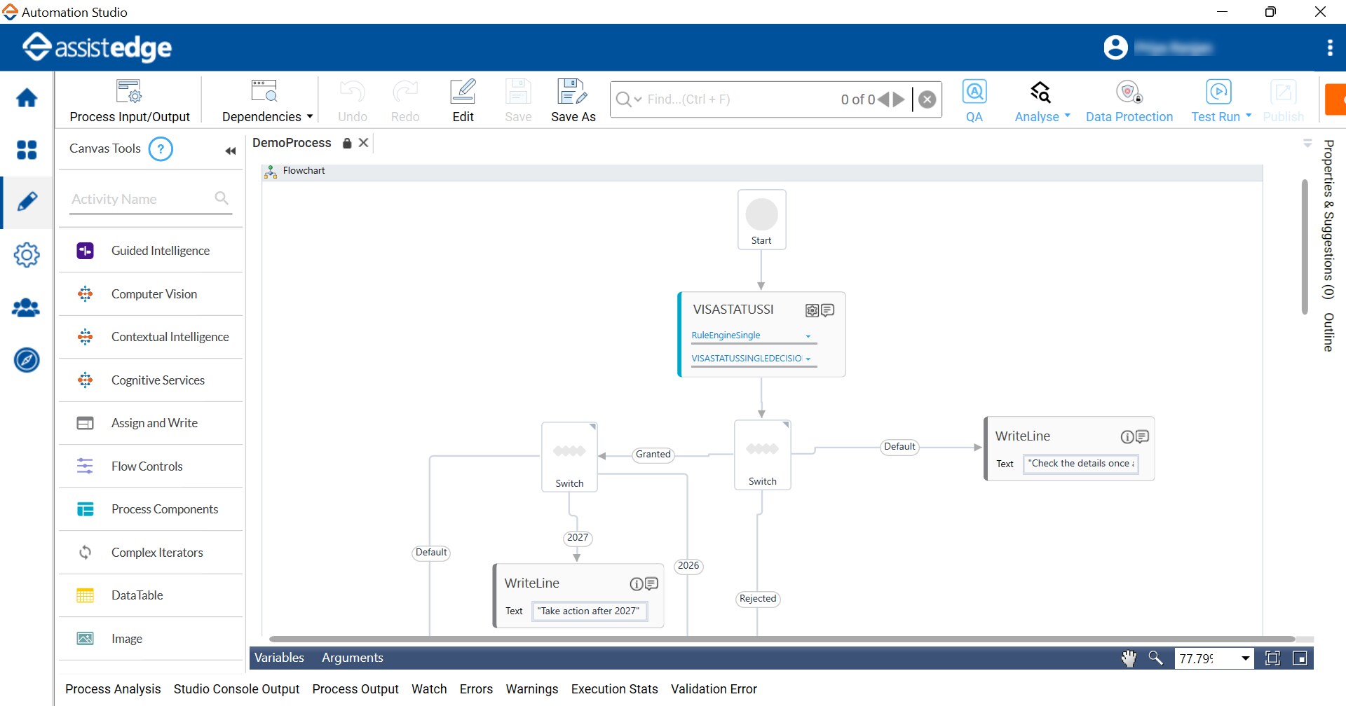Click the Fit to Screen icon
Screen dimensions: 1346x706
1272,658
